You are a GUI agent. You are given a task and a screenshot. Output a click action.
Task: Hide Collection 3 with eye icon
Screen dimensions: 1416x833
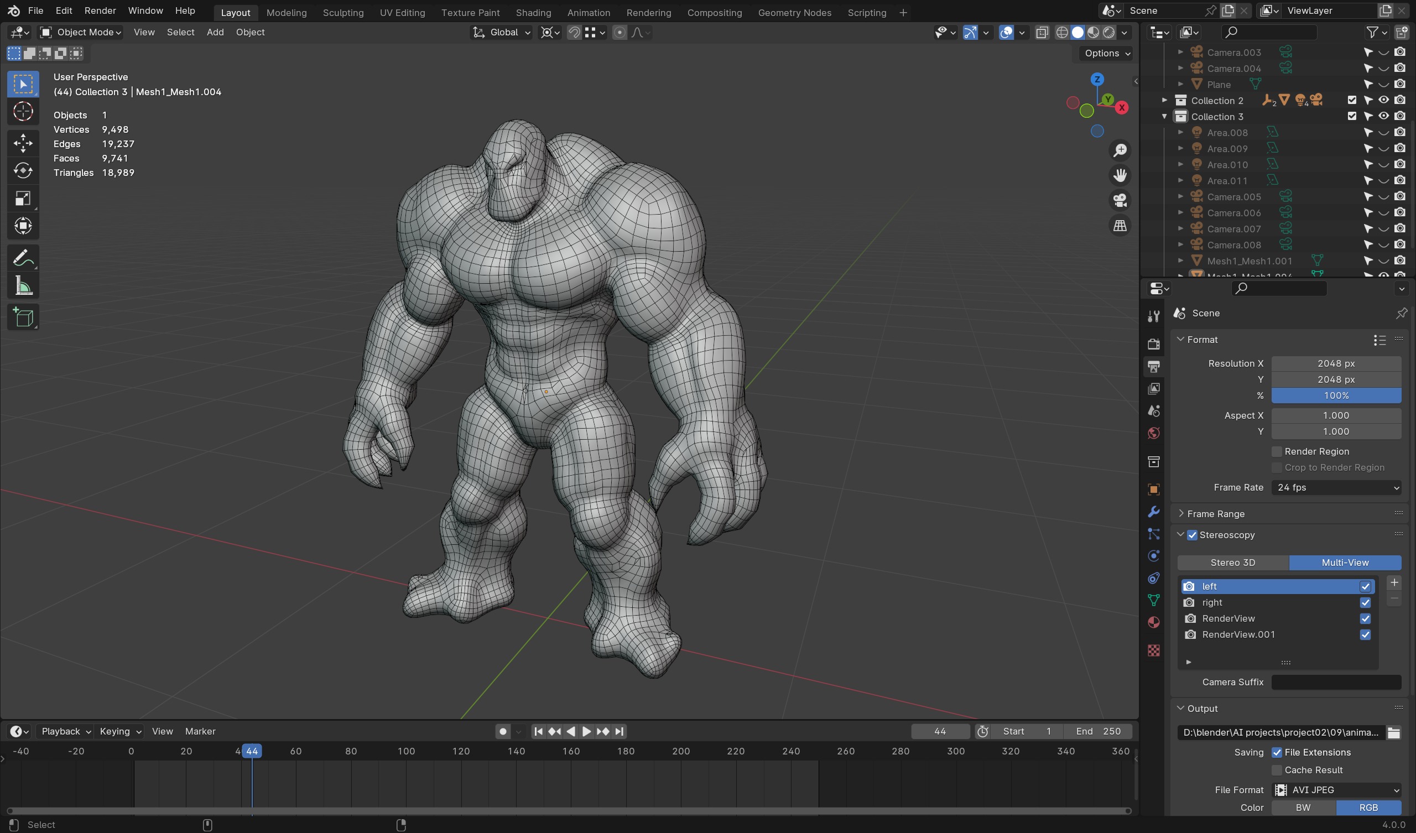point(1383,116)
